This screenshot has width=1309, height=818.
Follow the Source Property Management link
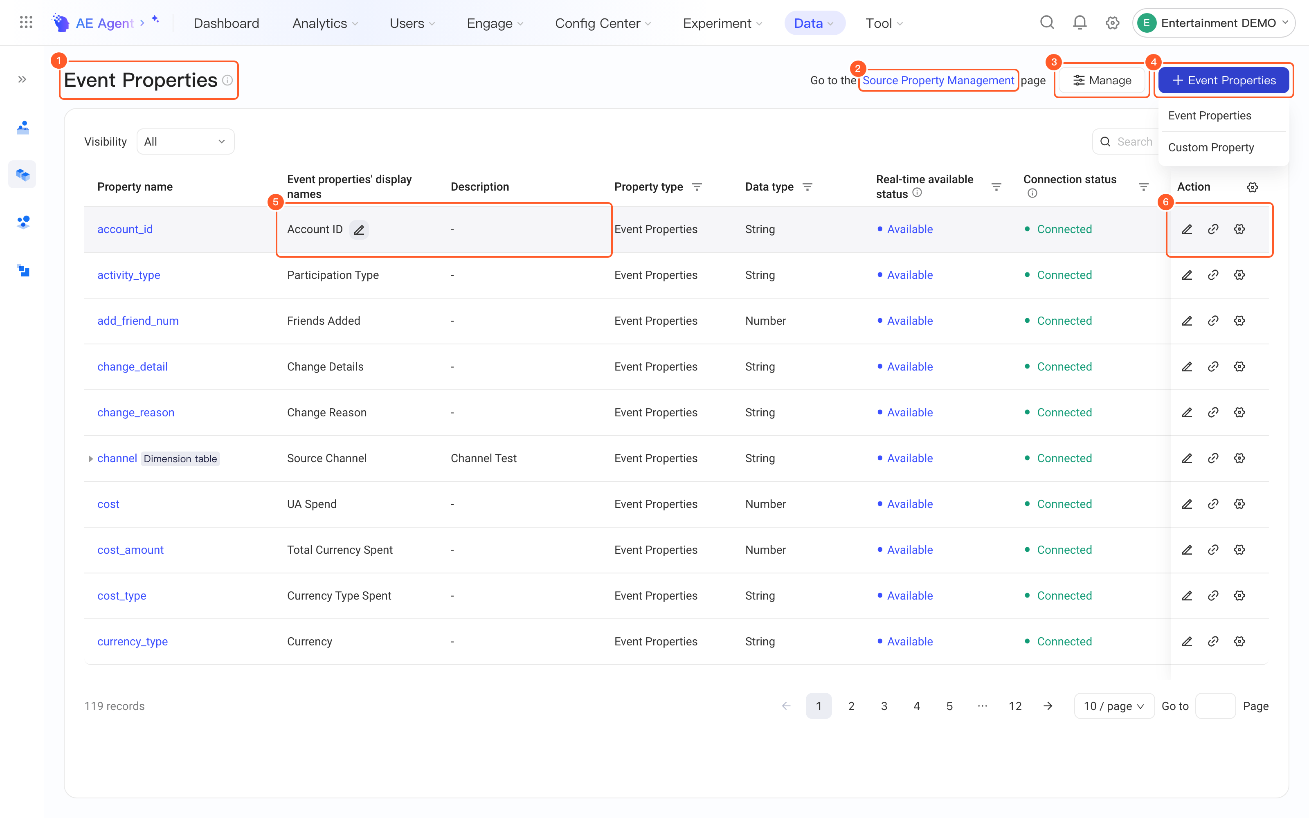coord(938,80)
